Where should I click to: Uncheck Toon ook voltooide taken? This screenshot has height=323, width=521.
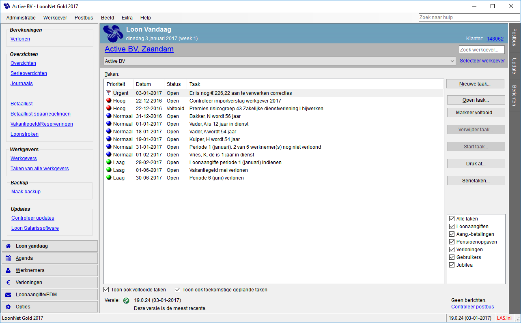106,289
